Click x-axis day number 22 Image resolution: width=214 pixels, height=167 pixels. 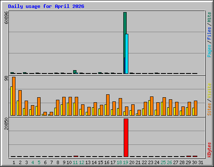[144, 162]
